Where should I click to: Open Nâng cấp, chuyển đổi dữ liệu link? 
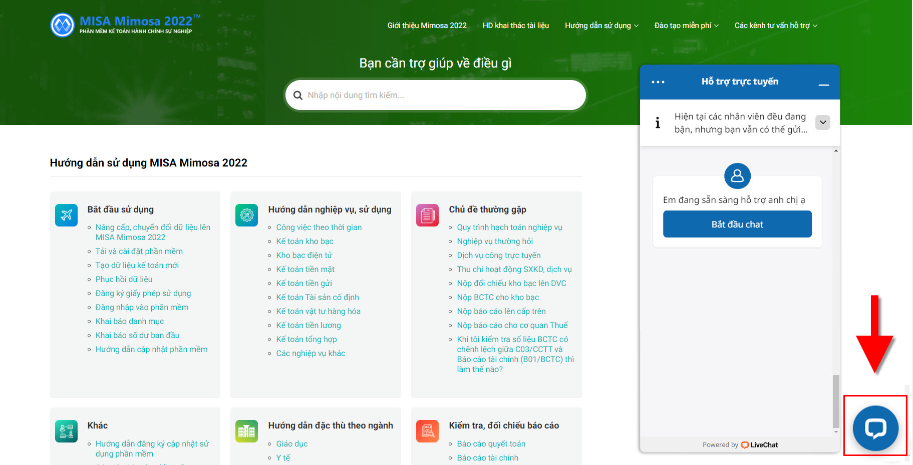(x=153, y=232)
